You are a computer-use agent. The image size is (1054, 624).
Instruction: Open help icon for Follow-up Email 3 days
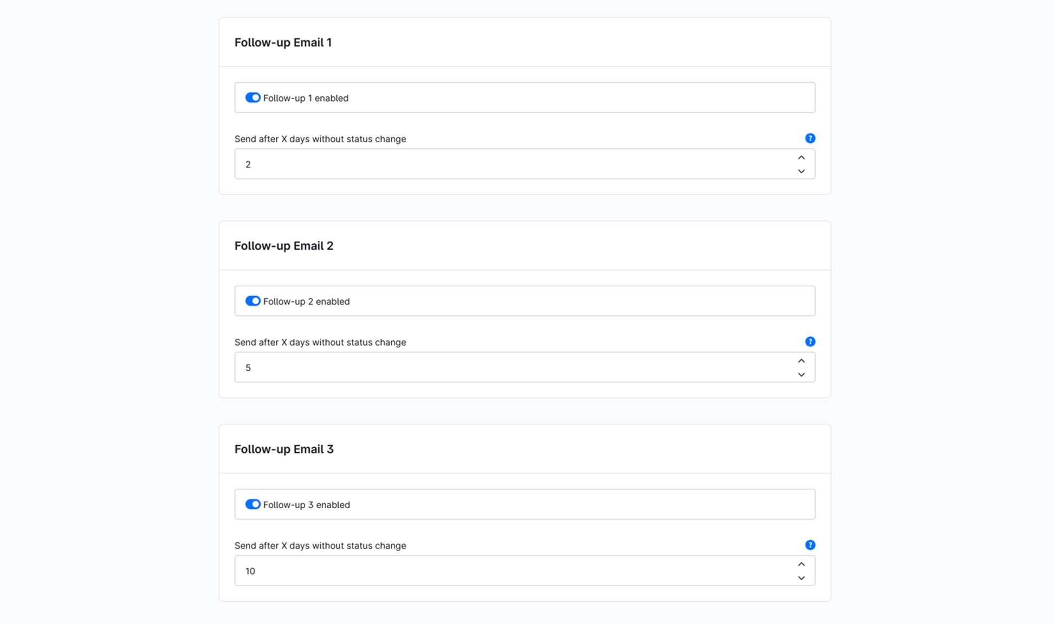[810, 545]
